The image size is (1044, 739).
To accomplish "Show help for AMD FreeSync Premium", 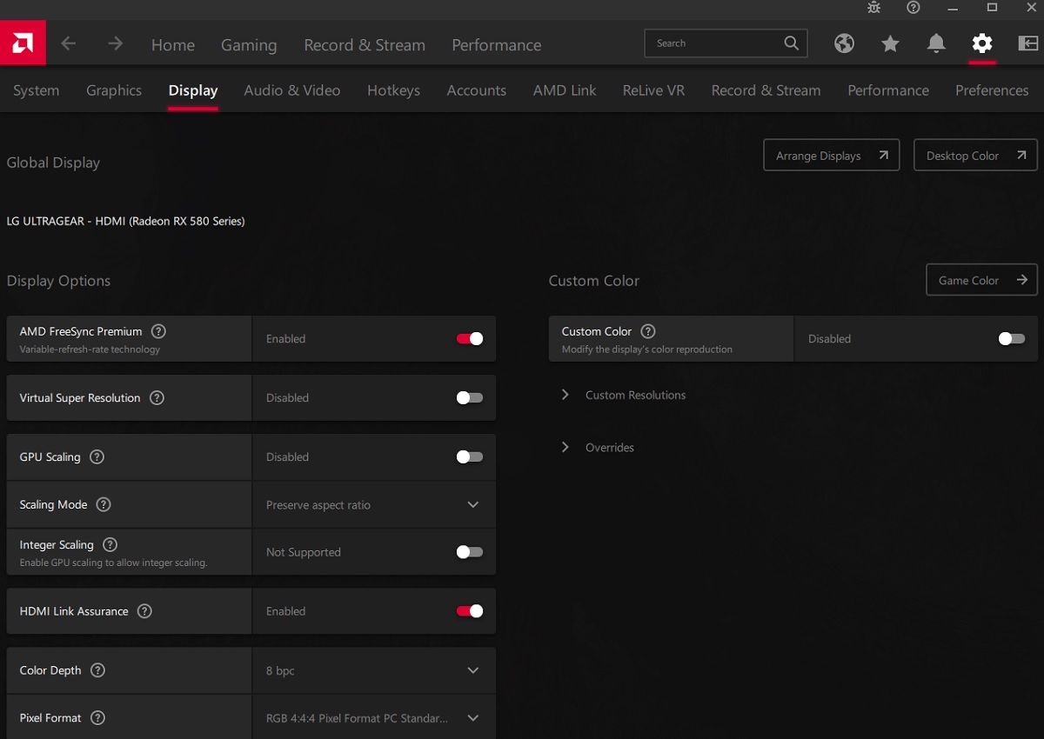I will (x=158, y=331).
